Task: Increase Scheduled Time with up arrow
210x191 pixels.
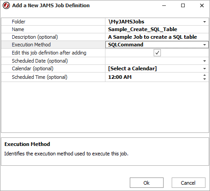Action: (x=205, y=75)
